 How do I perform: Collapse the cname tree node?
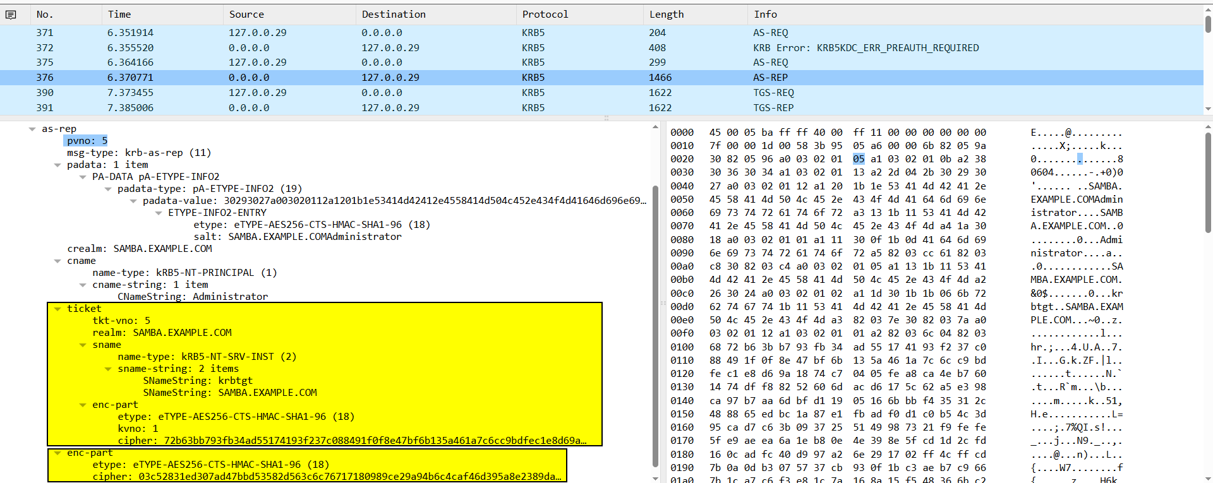click(x=57, y=261)
